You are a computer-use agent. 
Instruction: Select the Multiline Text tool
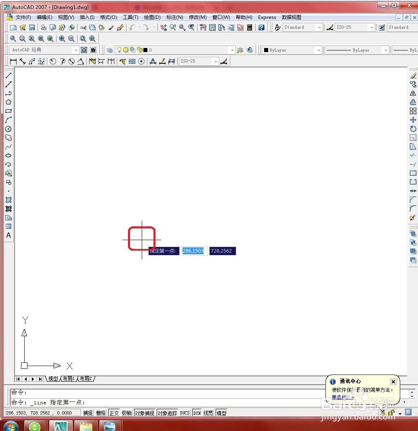(8, 235)
